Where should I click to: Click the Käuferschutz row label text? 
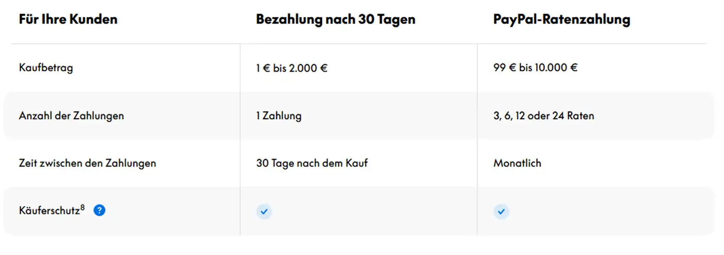(x=50, y=211)
